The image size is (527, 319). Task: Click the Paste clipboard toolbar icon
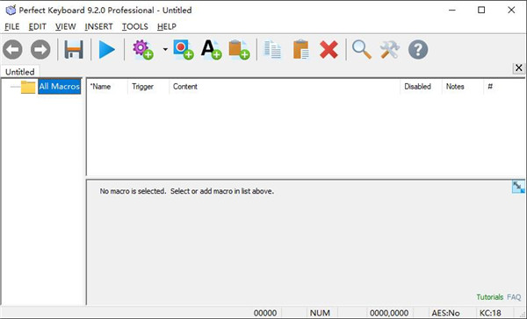pyautogui.click(x=300, y=50)
